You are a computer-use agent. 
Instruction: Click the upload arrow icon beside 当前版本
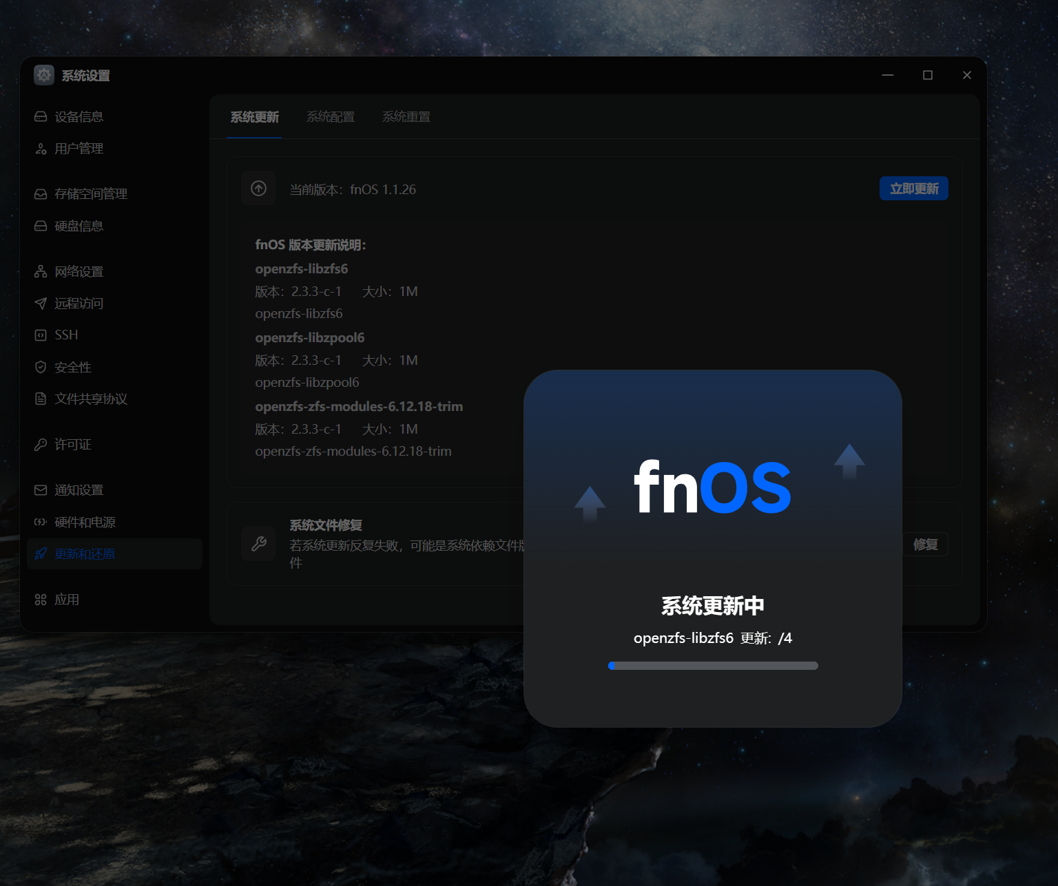point(258,188)
